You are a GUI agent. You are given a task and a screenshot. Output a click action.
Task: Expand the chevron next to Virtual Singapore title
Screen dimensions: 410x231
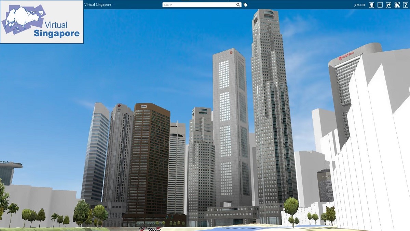pos(114,5)
